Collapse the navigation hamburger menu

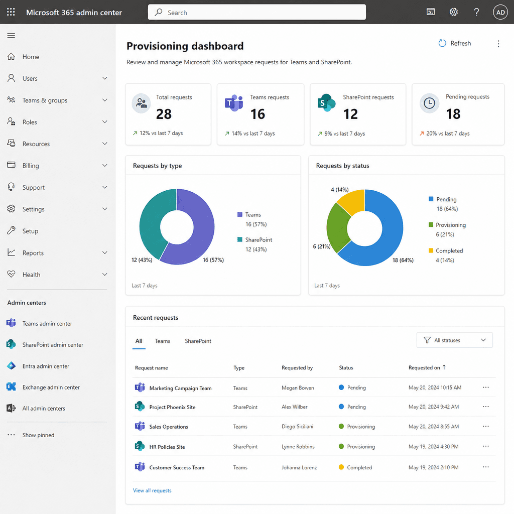point(11,36)
